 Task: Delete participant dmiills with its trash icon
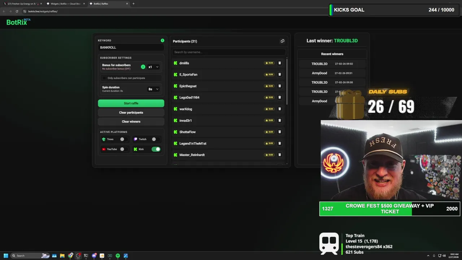click(x=279, y=63)
